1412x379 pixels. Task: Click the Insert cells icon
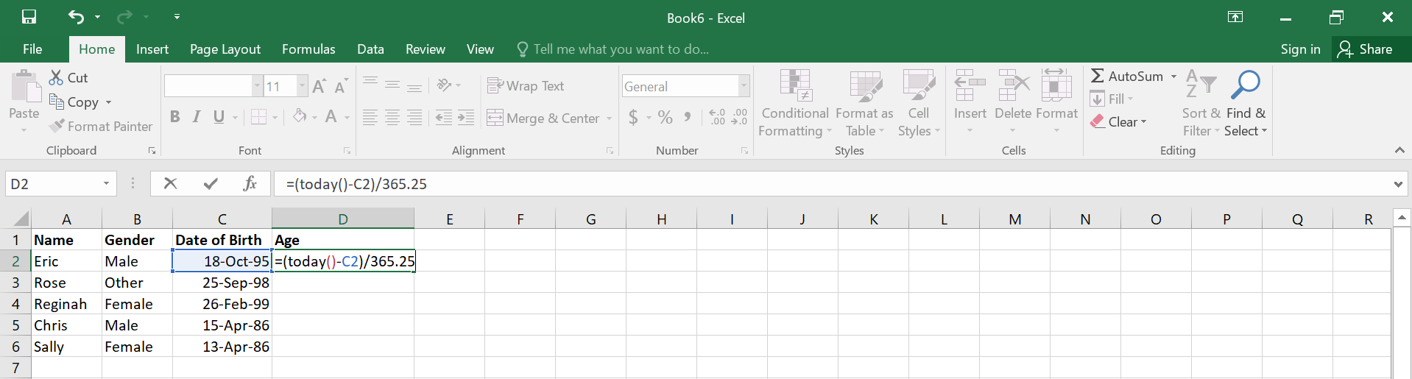click(x=970, y=86)
